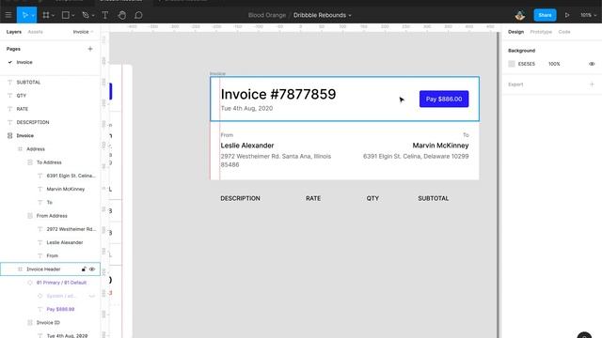Select the Invoice ID layer
The height and width of the screenshot is (338, 602).
pos(48,323)
